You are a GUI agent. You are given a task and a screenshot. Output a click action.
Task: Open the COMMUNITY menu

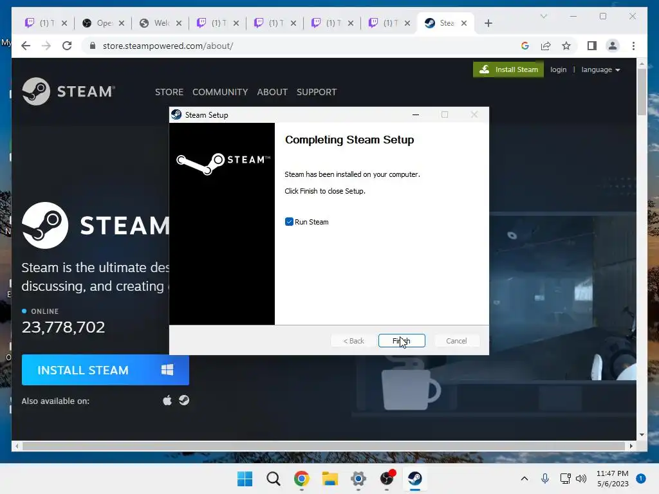point(220,92)
